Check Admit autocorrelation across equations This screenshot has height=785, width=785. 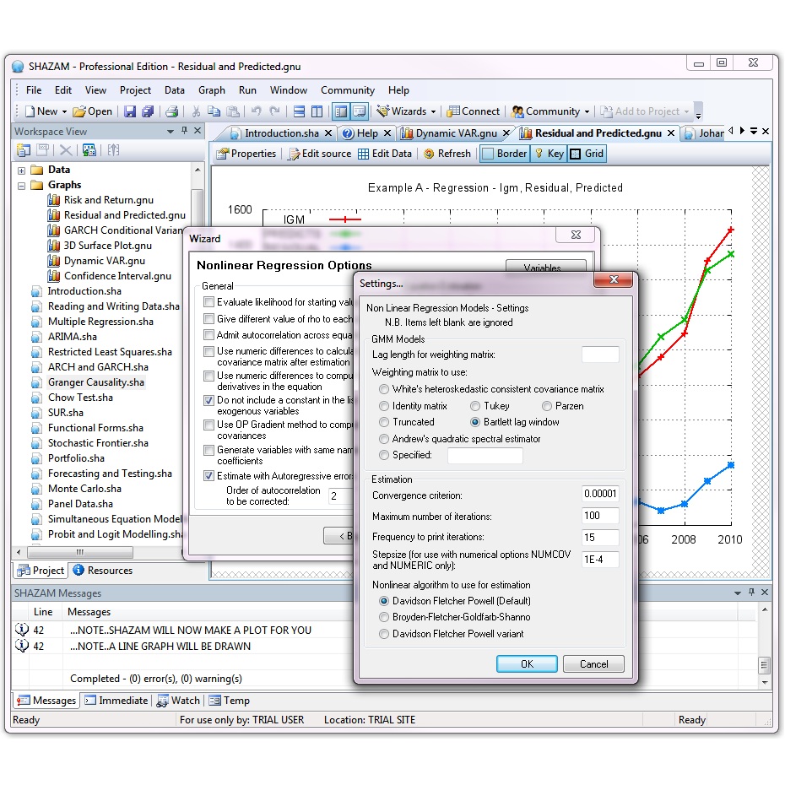point(208,334)
